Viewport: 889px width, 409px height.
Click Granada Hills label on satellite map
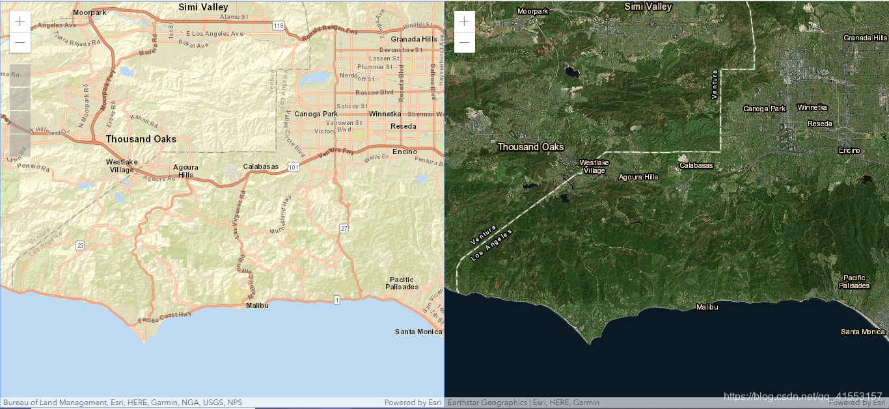[x=866, y=38]
